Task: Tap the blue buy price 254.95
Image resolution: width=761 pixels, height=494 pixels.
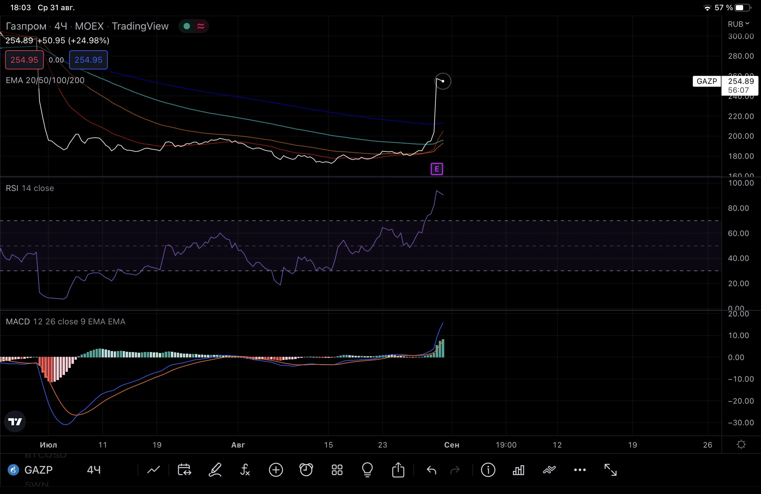Action: 88,60
